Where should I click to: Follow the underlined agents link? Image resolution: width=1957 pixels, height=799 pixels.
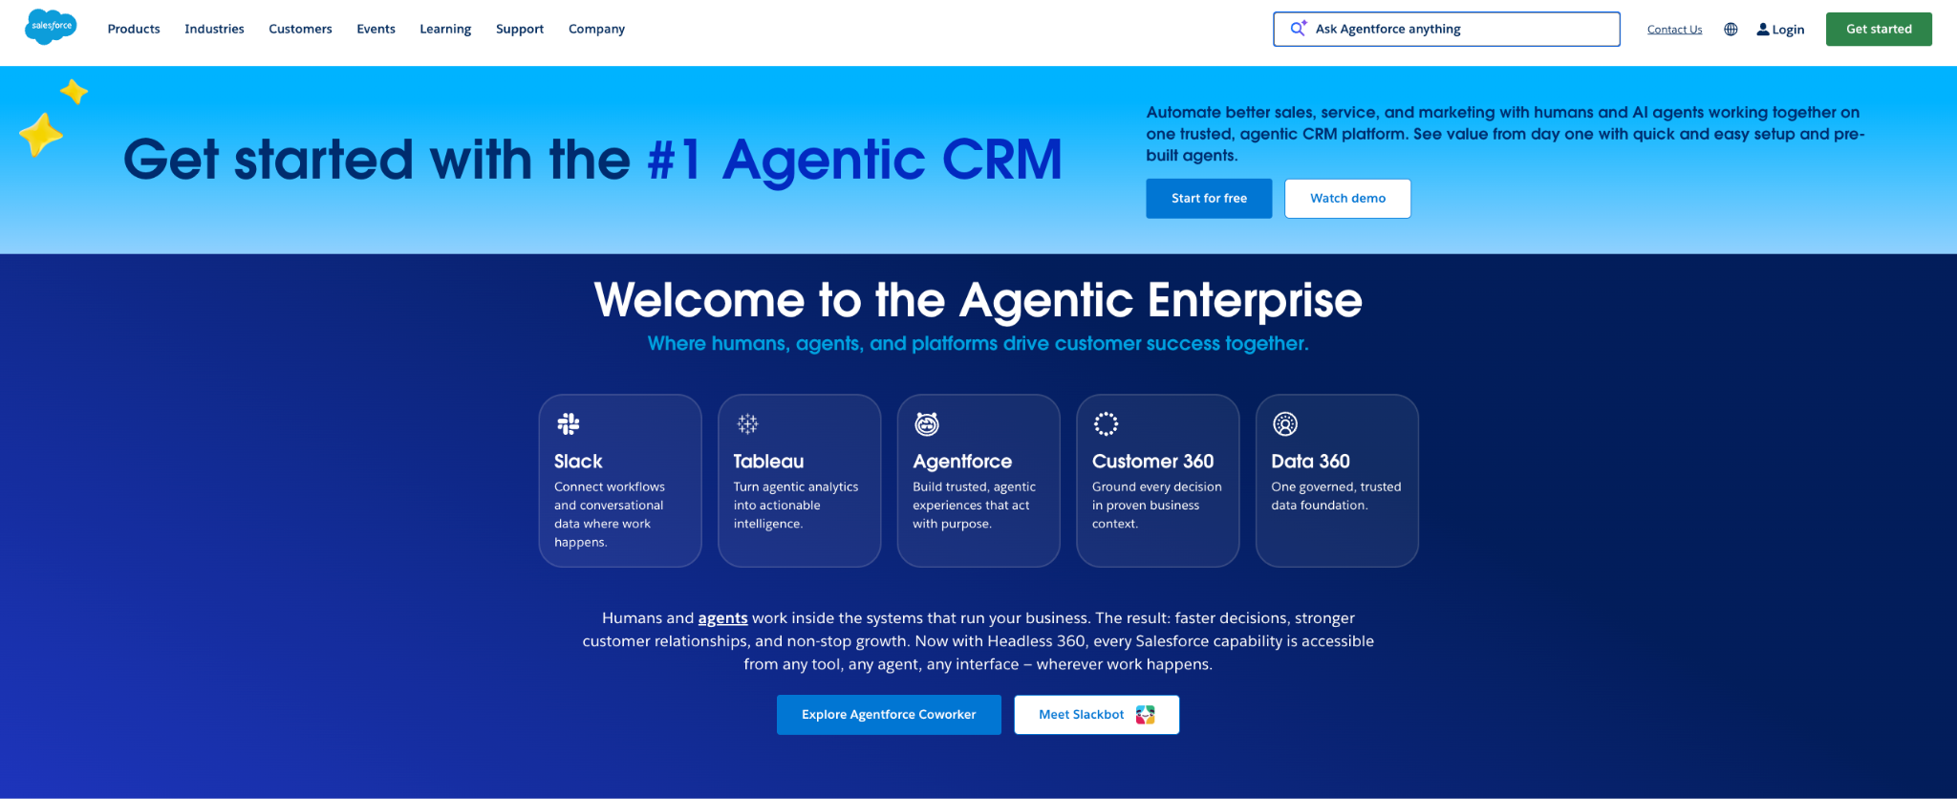tap(722, 618)
